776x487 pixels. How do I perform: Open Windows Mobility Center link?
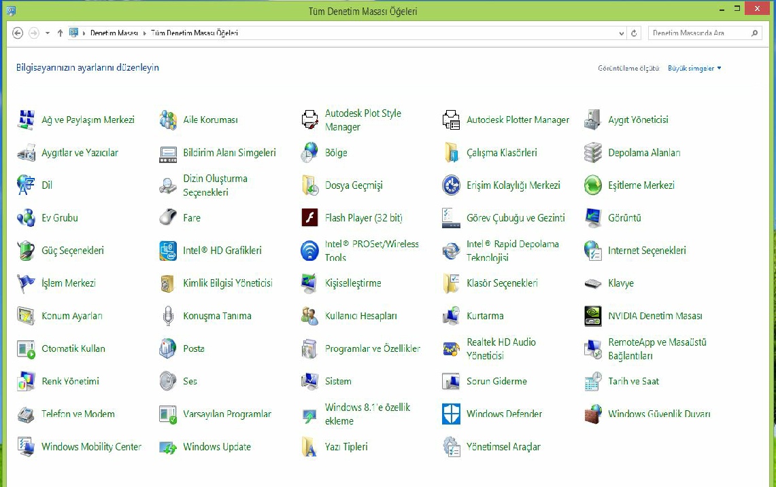click(x=92, y=447)
